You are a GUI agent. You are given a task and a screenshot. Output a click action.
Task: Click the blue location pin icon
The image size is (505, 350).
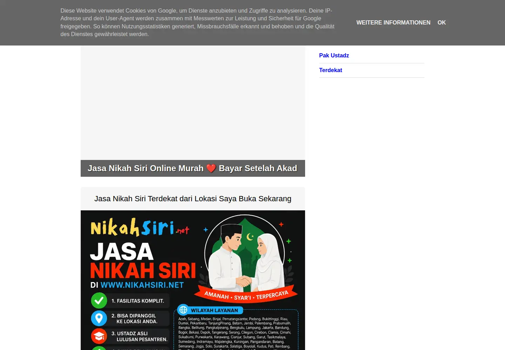99,318
